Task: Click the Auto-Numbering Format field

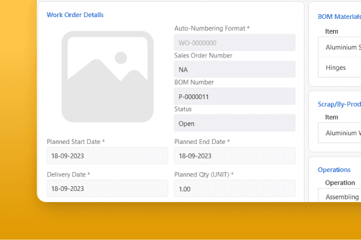Action: coord(235,42)
